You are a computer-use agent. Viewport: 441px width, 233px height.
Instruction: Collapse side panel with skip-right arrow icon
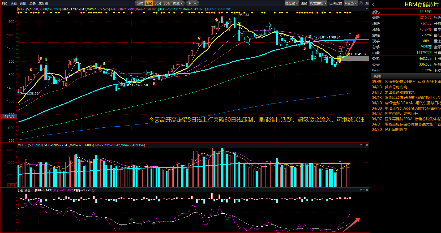click(x=367, y=3)
